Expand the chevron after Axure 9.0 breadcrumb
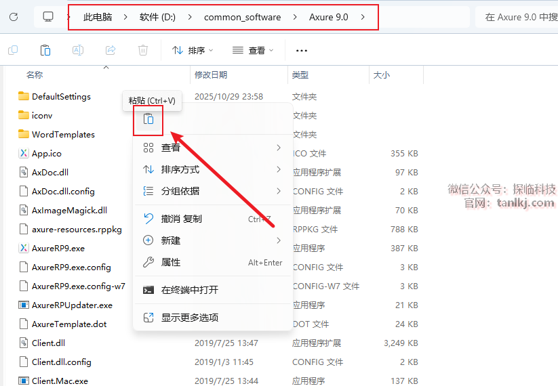558x386 pixels. tap(363, 17)
